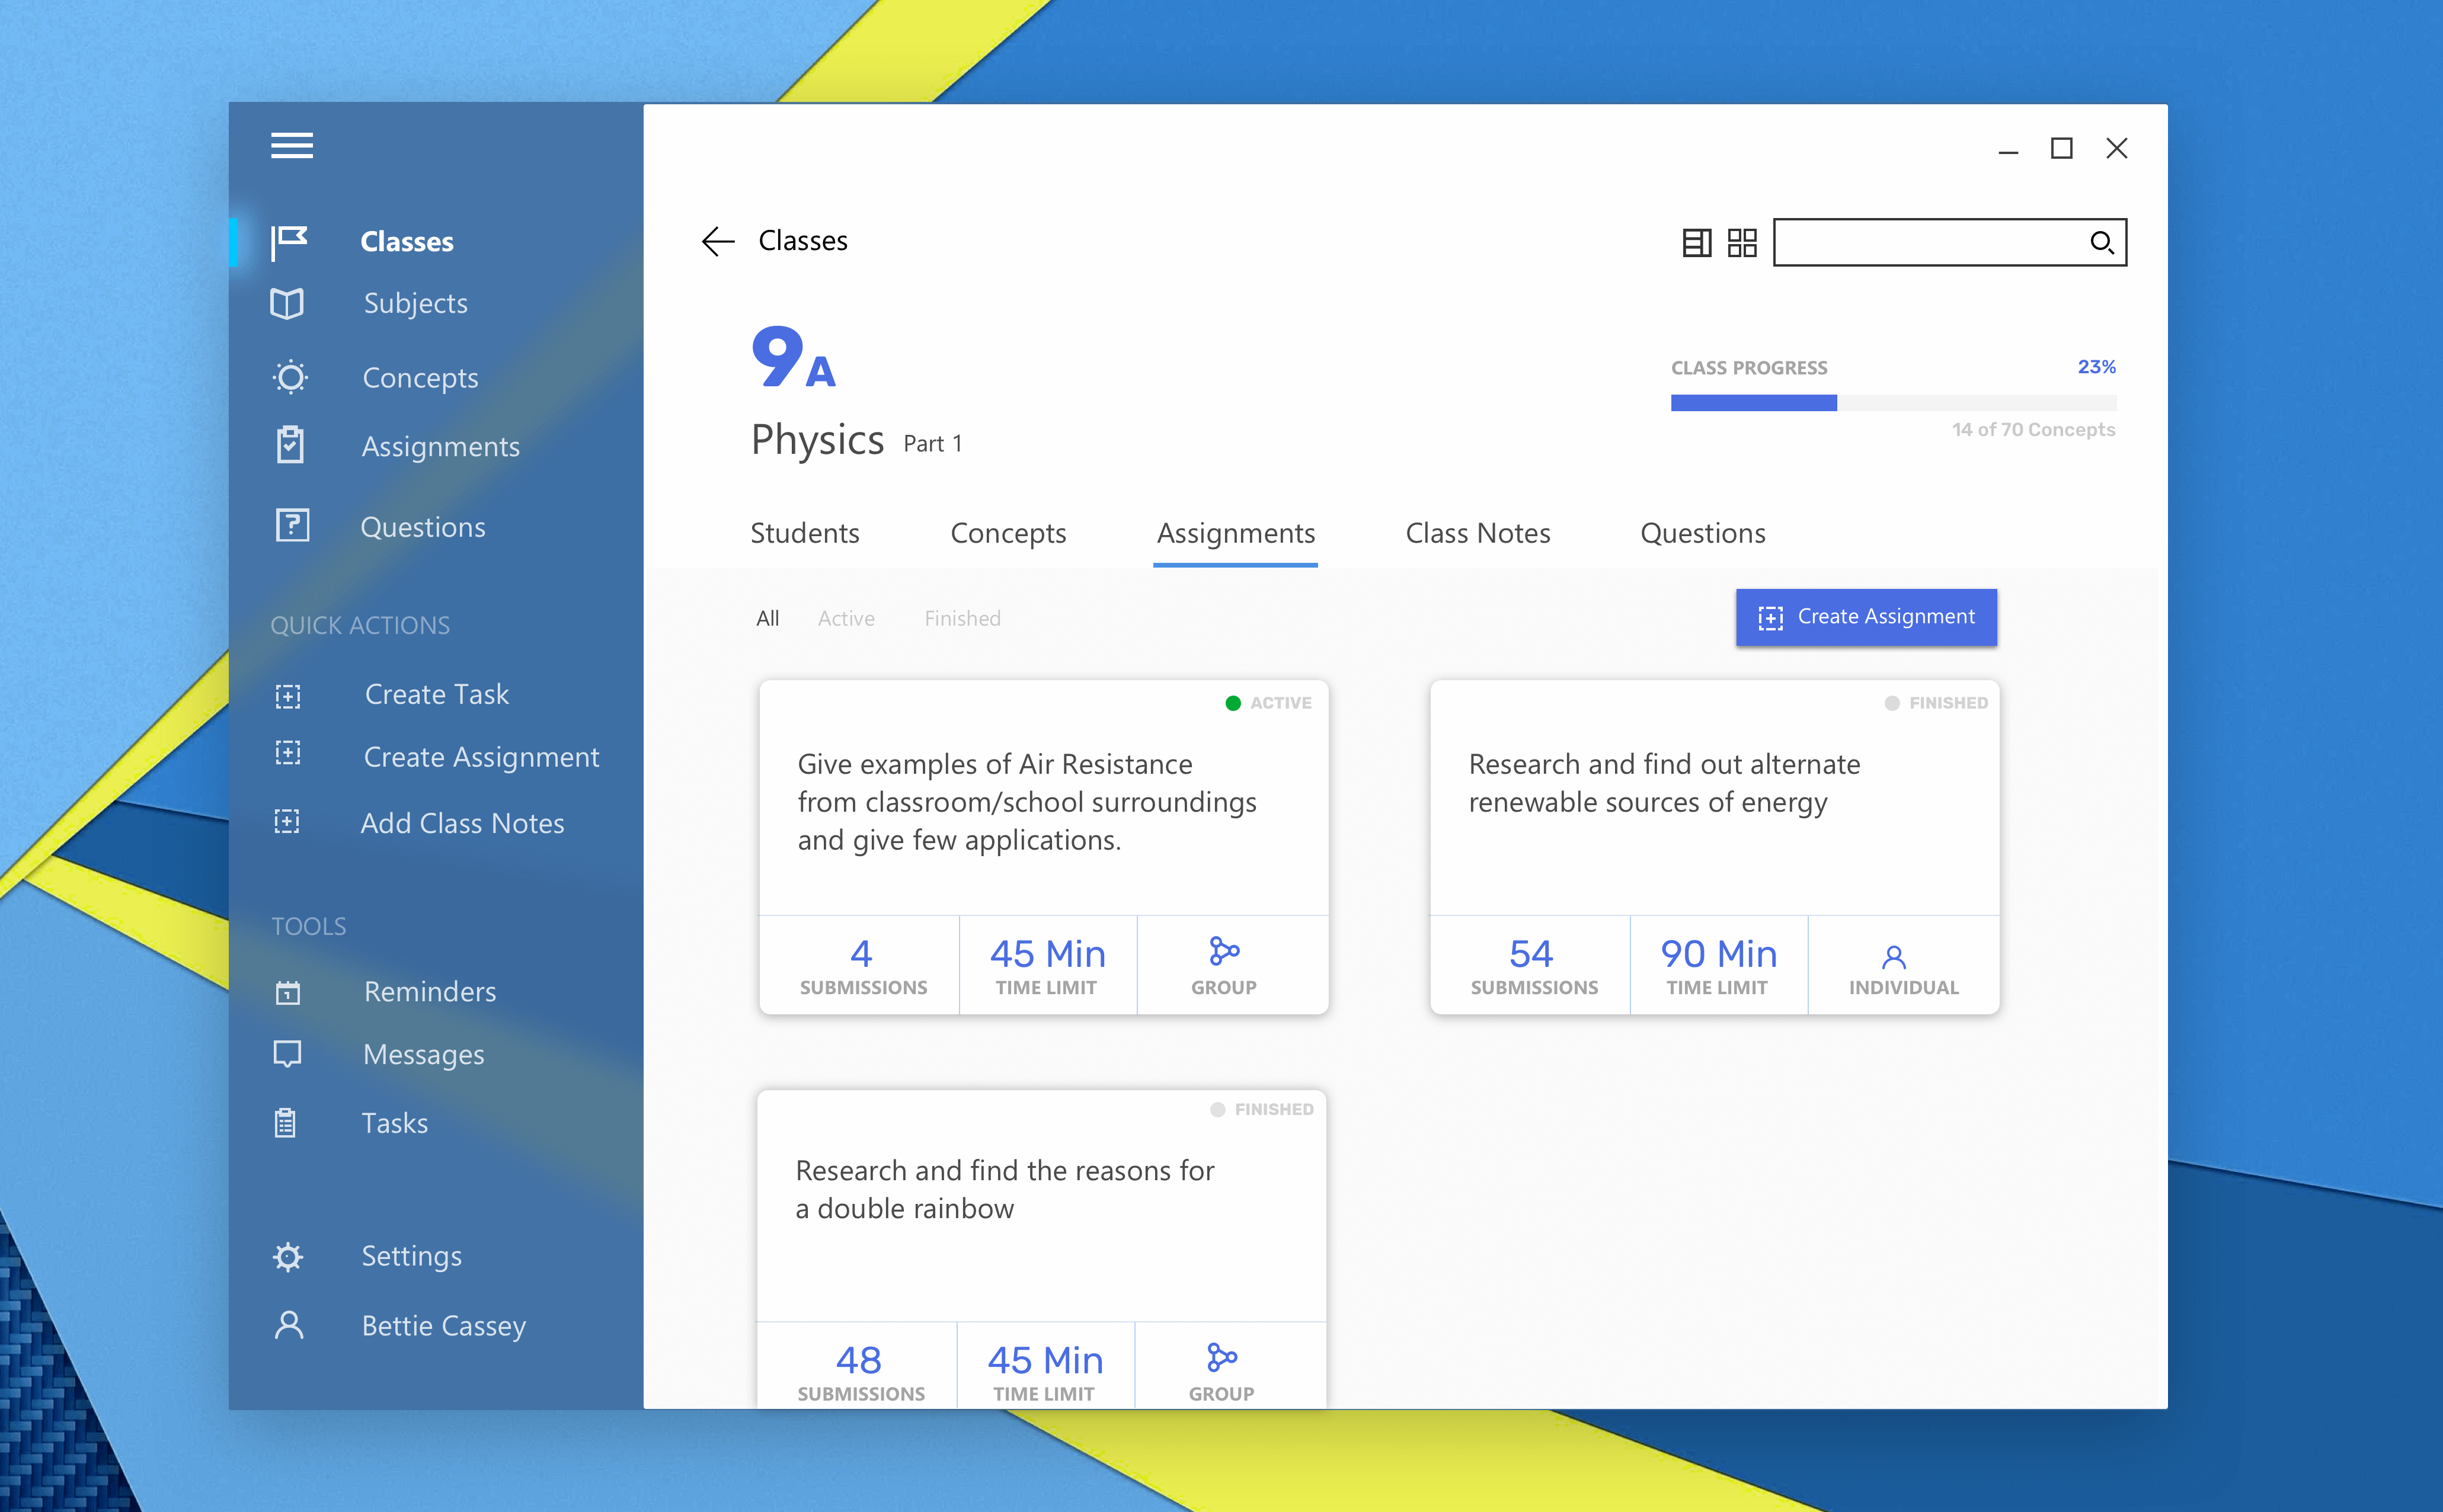Open Messages from the sidebar tools
The width and height of the screenshot is (2443, 1512).
pyautogui.click(x=423, y=1054)
